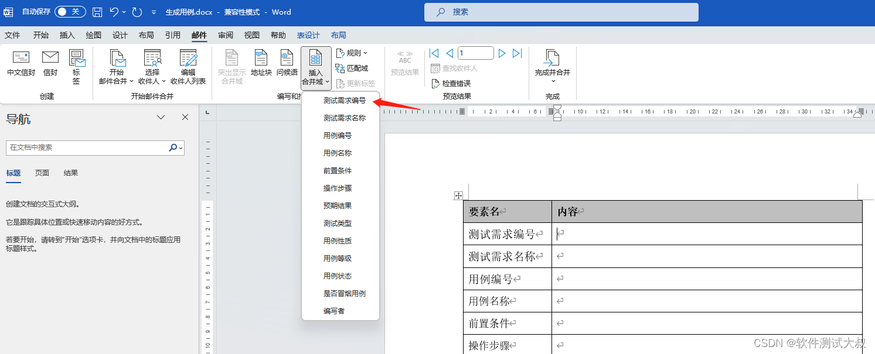
Task: Switch to the 开始 ribbon tab
Action: (41, 35)
